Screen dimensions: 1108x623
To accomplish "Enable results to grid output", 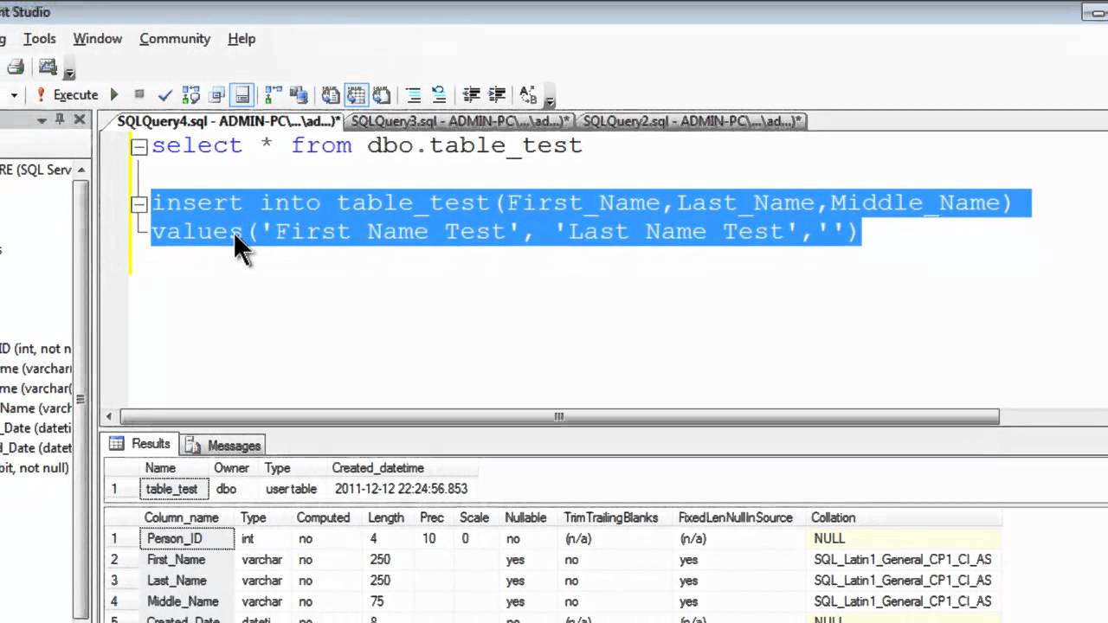I will (357, 95).
